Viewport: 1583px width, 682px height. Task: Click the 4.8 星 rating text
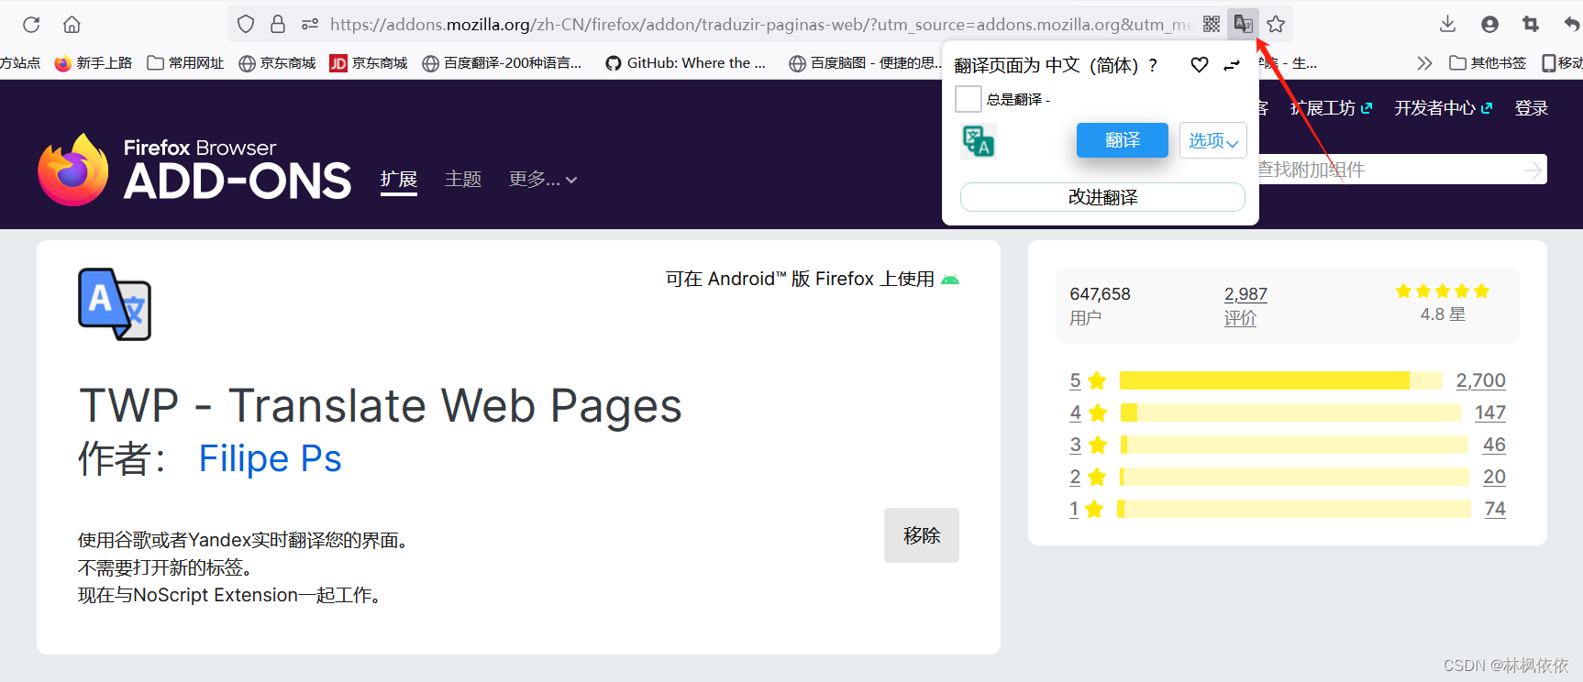click(1443, 314)
